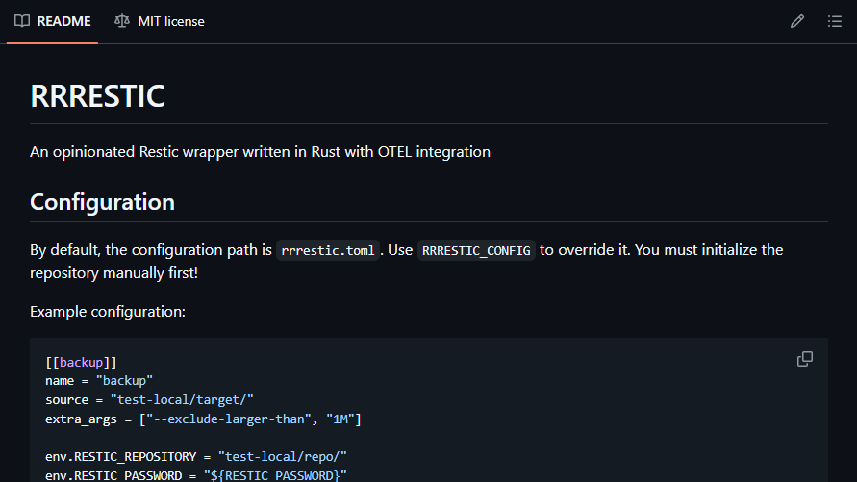The height and width of the screenshot is (482, 857).
Task: Click the balance scale license icon
Action: (121, 21)
